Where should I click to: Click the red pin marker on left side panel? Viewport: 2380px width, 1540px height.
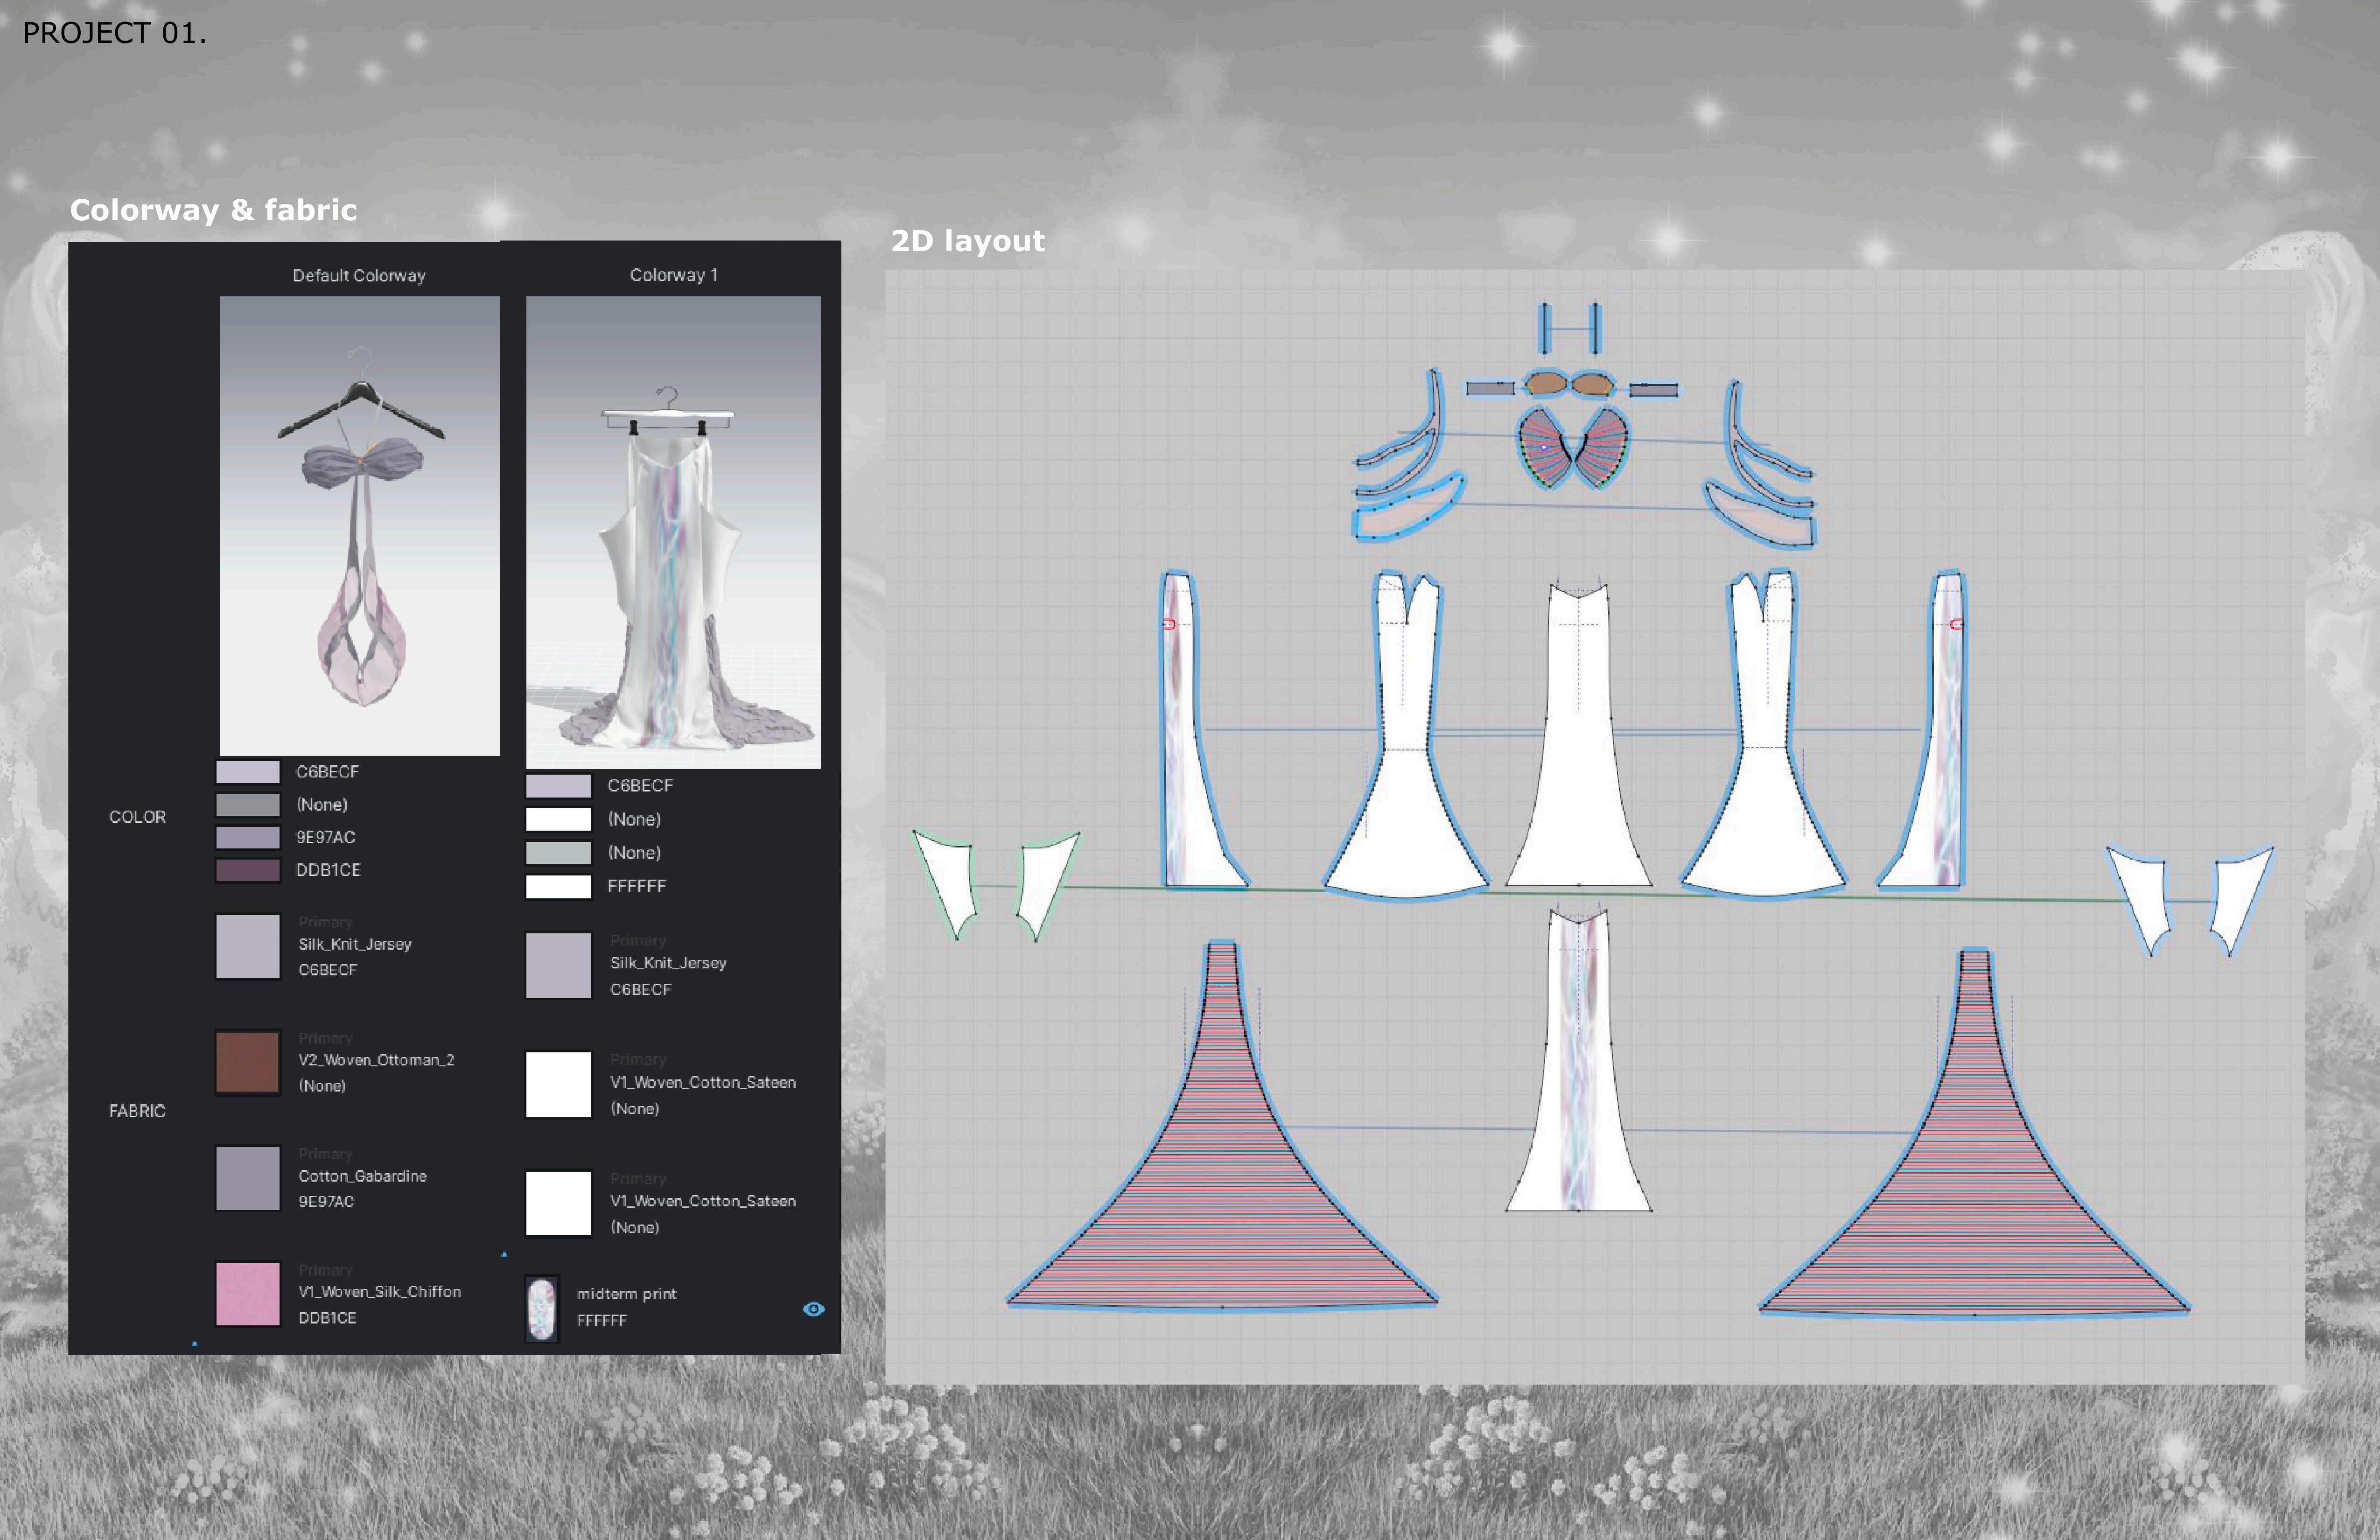pyautogui.click(x=1168, y=624)
